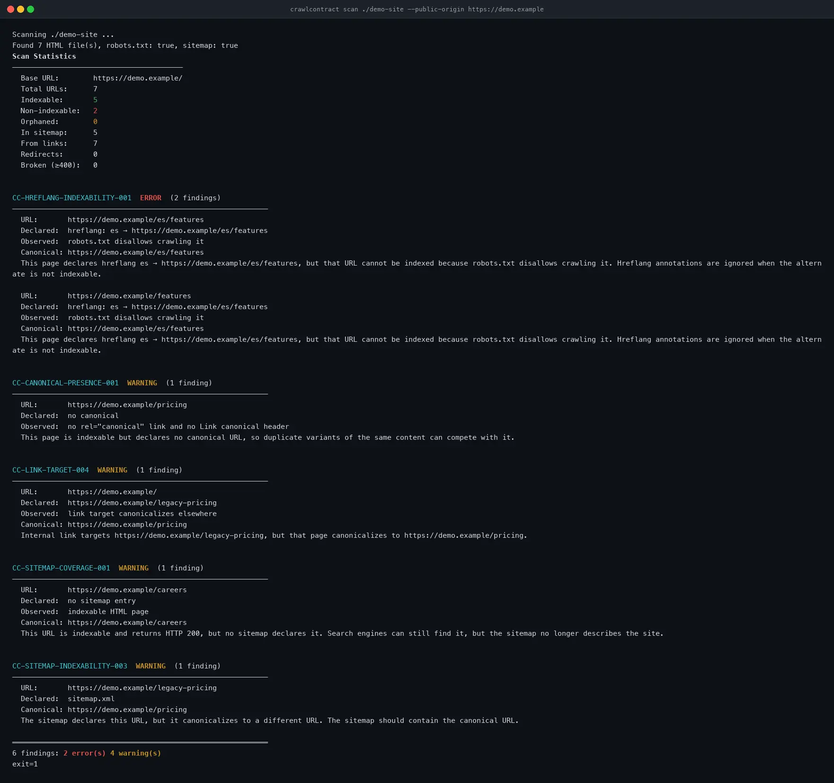Click the second finding URL https://demo.example/features
This screenshot has width=834, height=783.
pos(129,296)
